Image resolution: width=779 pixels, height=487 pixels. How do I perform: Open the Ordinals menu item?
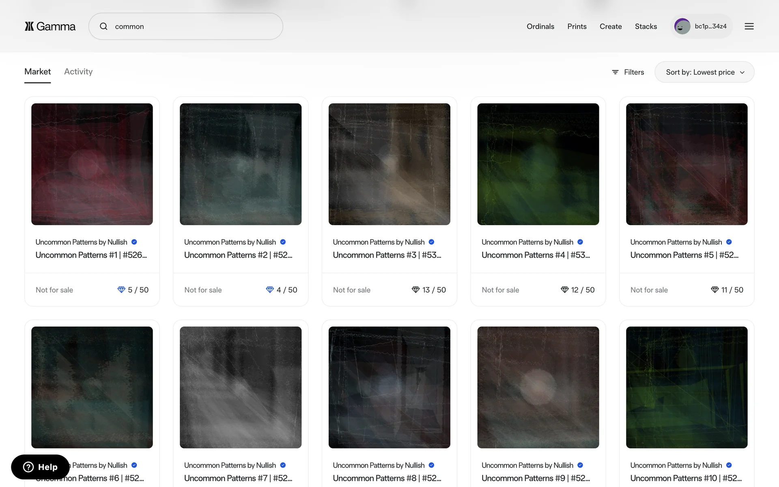tap(540, 26)
